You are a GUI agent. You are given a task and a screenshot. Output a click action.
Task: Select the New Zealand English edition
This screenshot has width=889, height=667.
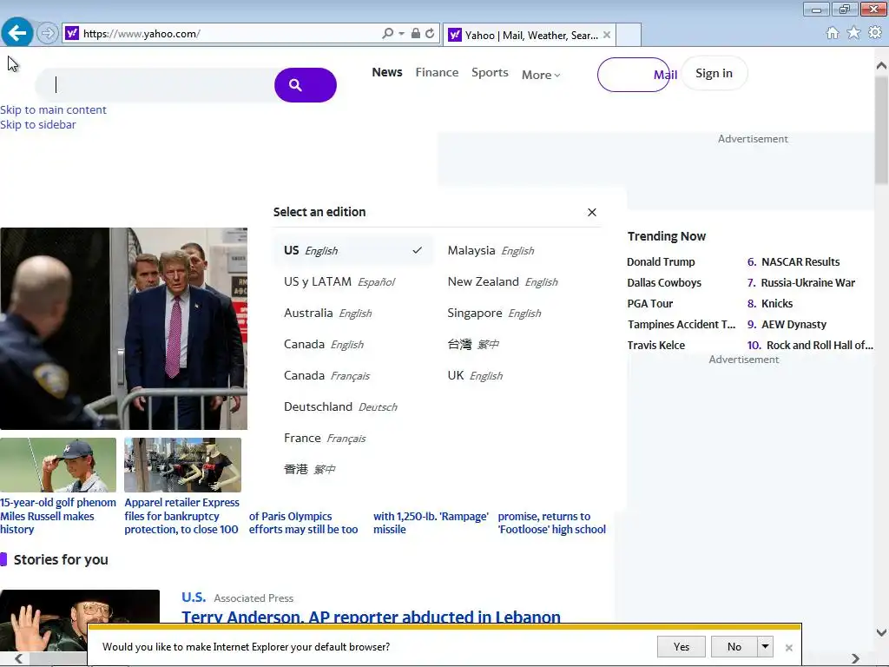pyautogui.click(x=503, y=282)
